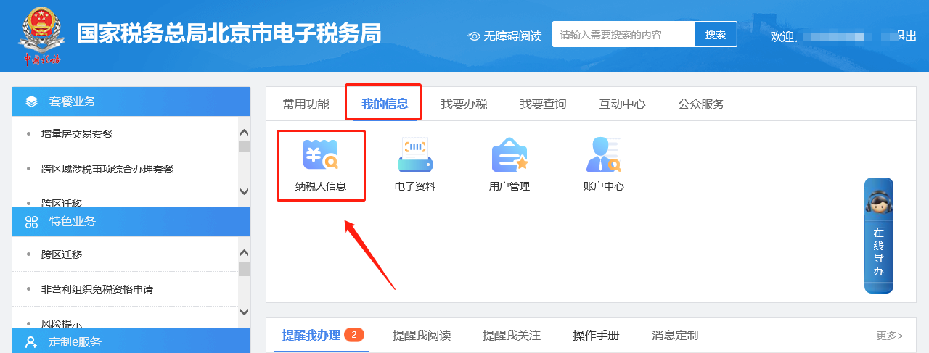Click the orange badge showing 2
Screen dimensions: 929x353
coord(354,334)
